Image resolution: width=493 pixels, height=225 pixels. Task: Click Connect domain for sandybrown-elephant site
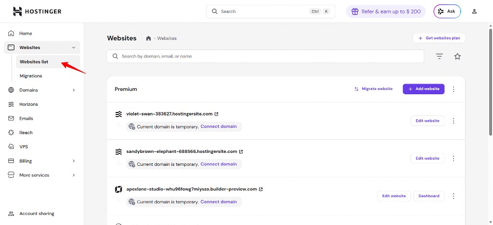219,164
